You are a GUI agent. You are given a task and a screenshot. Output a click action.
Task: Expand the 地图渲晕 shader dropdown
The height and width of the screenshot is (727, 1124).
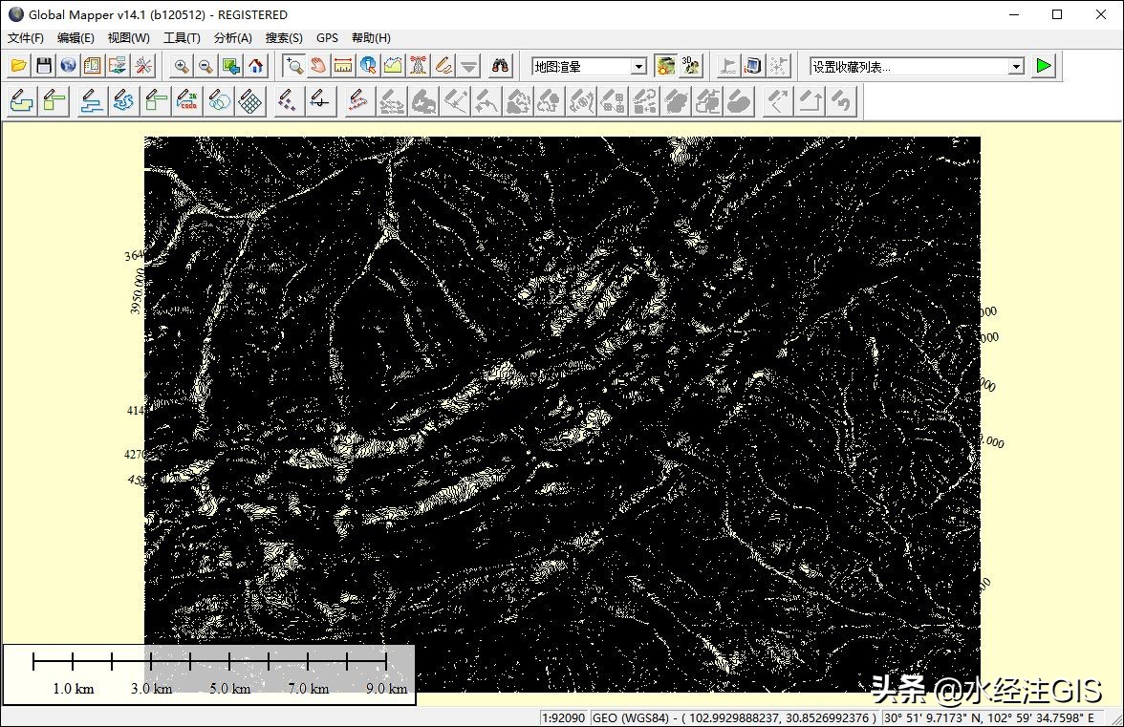[638, 67]
